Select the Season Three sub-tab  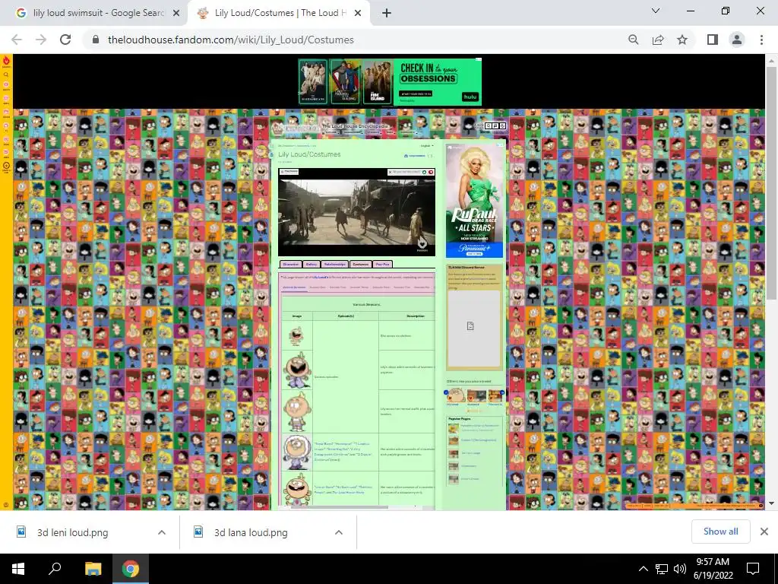click(x=359, y=287)
